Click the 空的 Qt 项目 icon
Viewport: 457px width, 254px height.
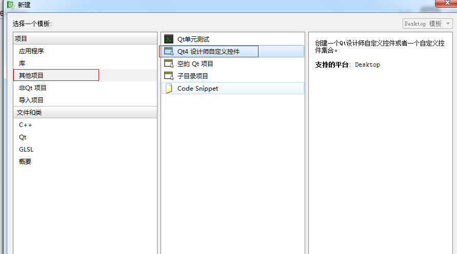[169, 63]
